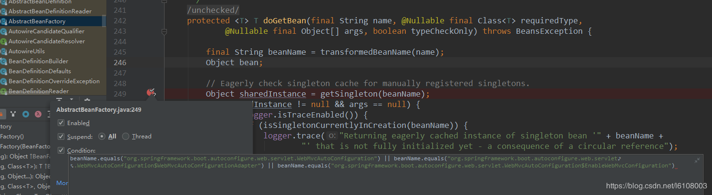Open BeanDefinitionReader interface in tree
Image resolution: width=712 pixels, height=195 pixels.
pos(39,91)
